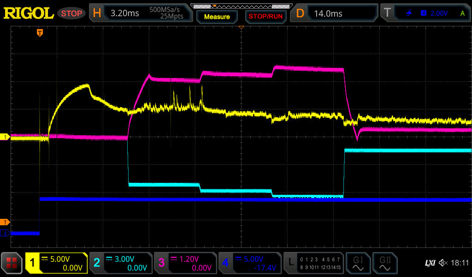Open the logic analyzer digital channels panel
472x277 pixels.
(x=313, y=263)
